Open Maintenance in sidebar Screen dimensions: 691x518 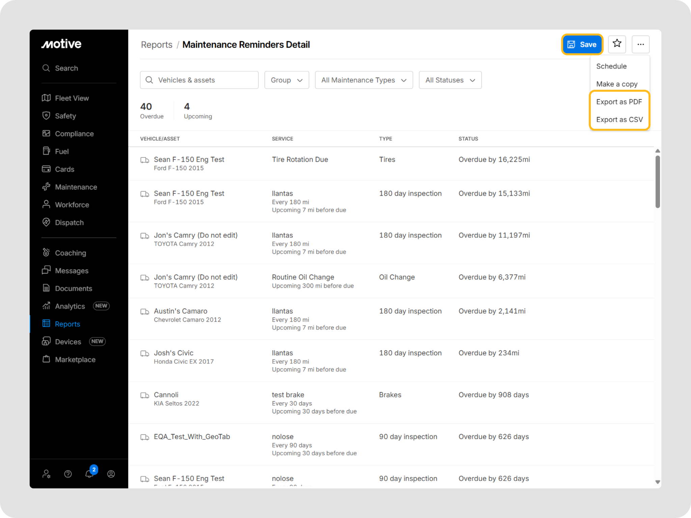coord(76,187)
